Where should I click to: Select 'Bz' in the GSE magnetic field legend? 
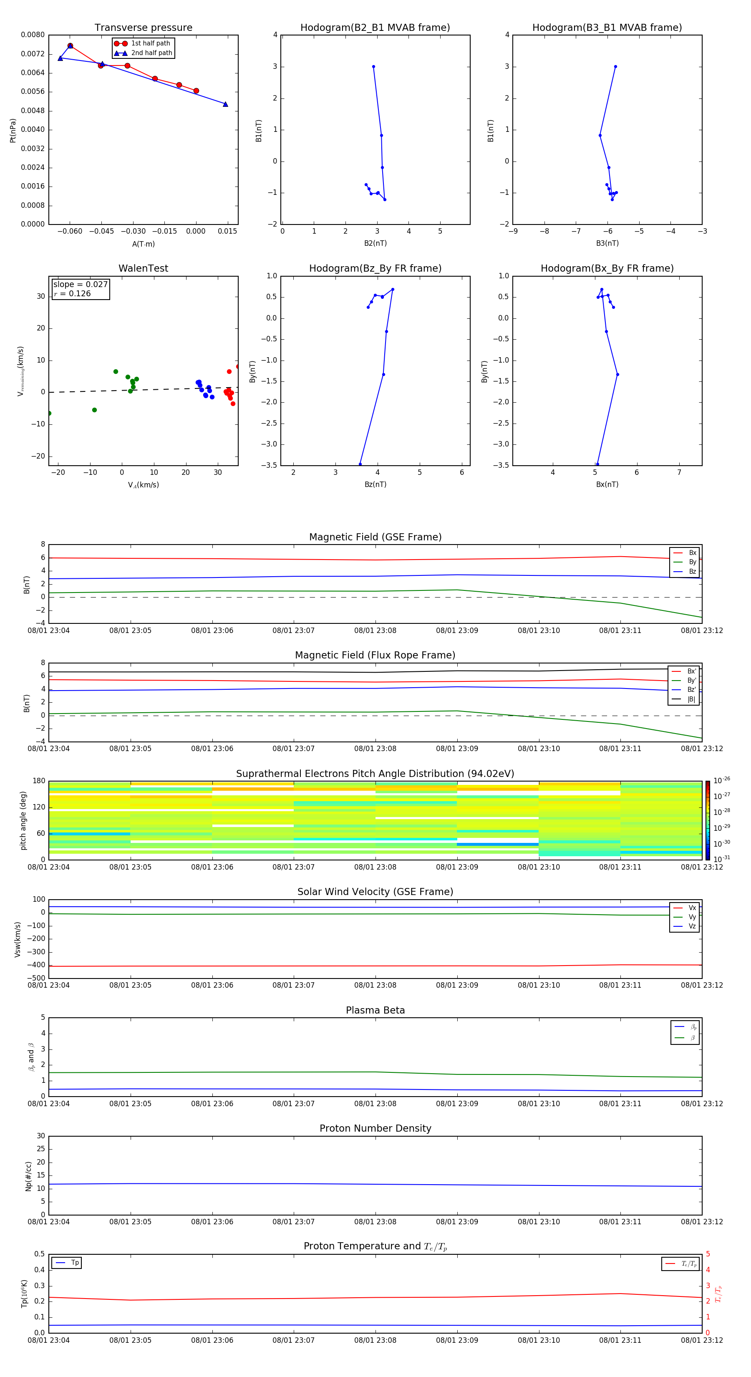(x=685, y=571)
